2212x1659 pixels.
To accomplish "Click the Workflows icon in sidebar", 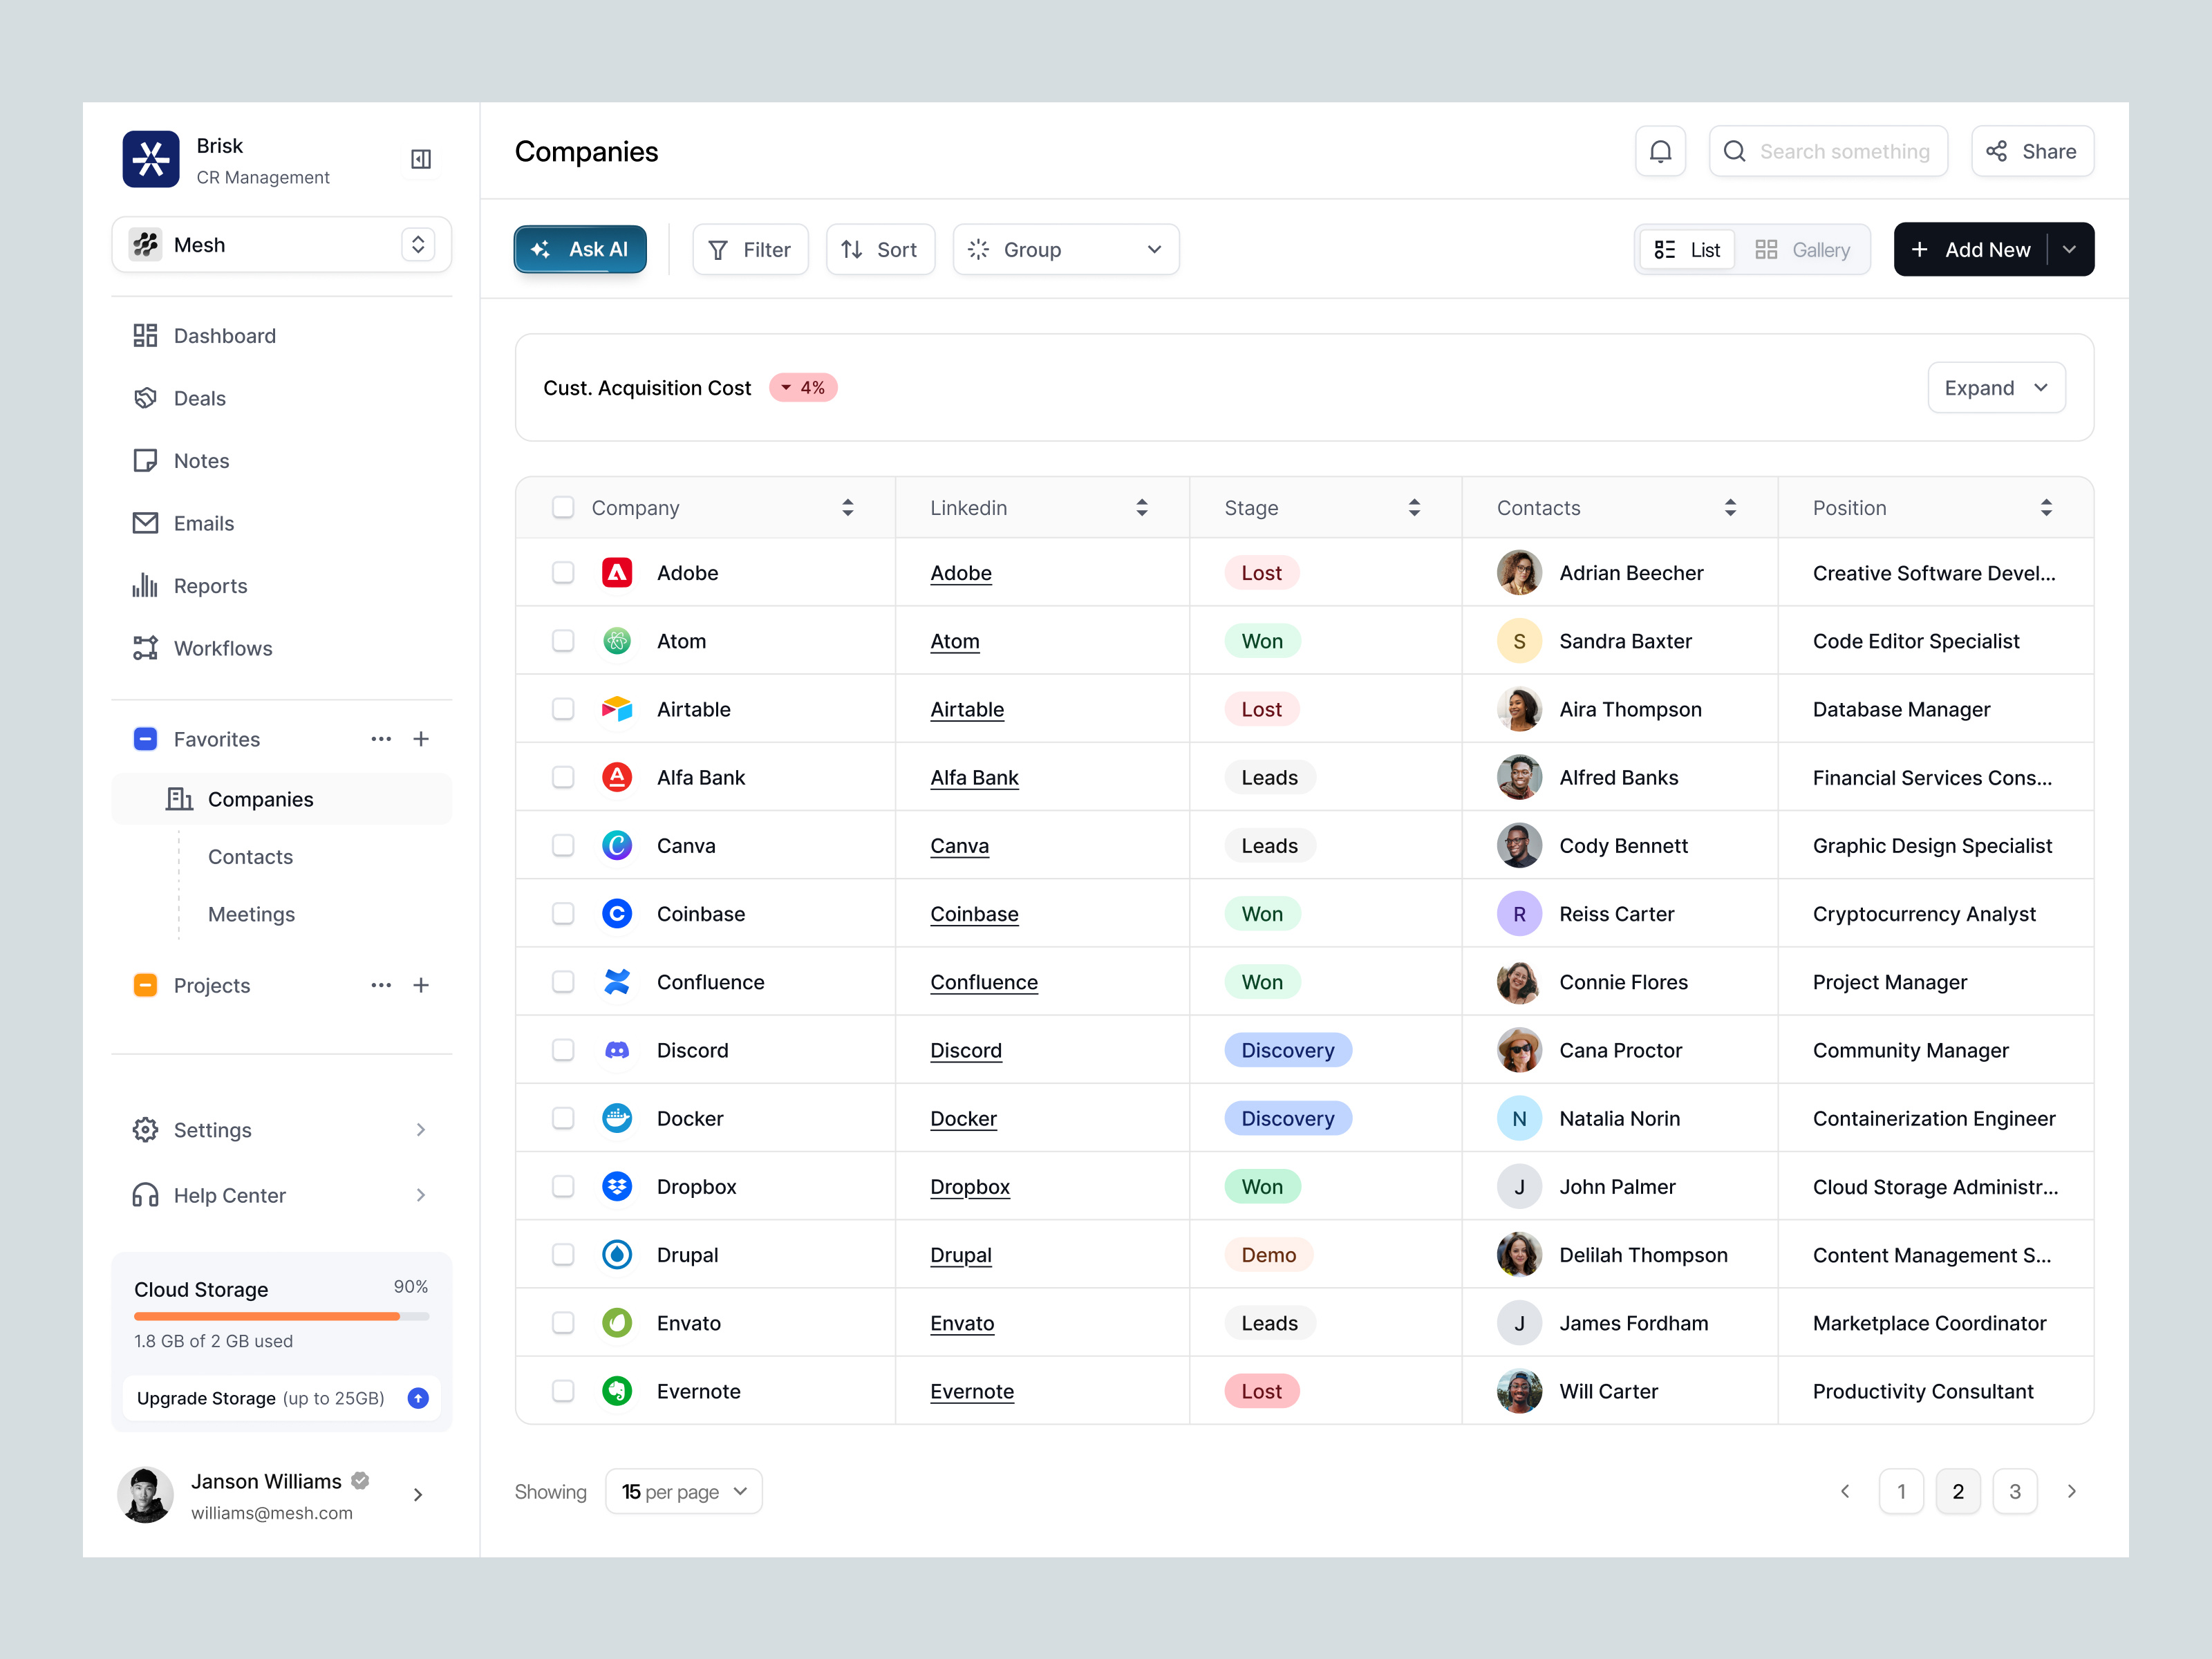I will point(146,648).
